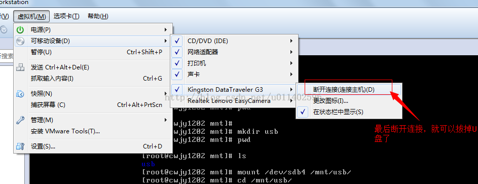Open the 虚拟机(M) menu
Screen dimensions: 478x184
31,16
